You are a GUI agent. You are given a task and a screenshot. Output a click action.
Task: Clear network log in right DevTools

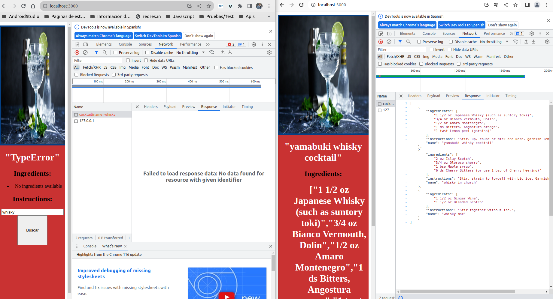pyautogui.click(x=389, y=42)
